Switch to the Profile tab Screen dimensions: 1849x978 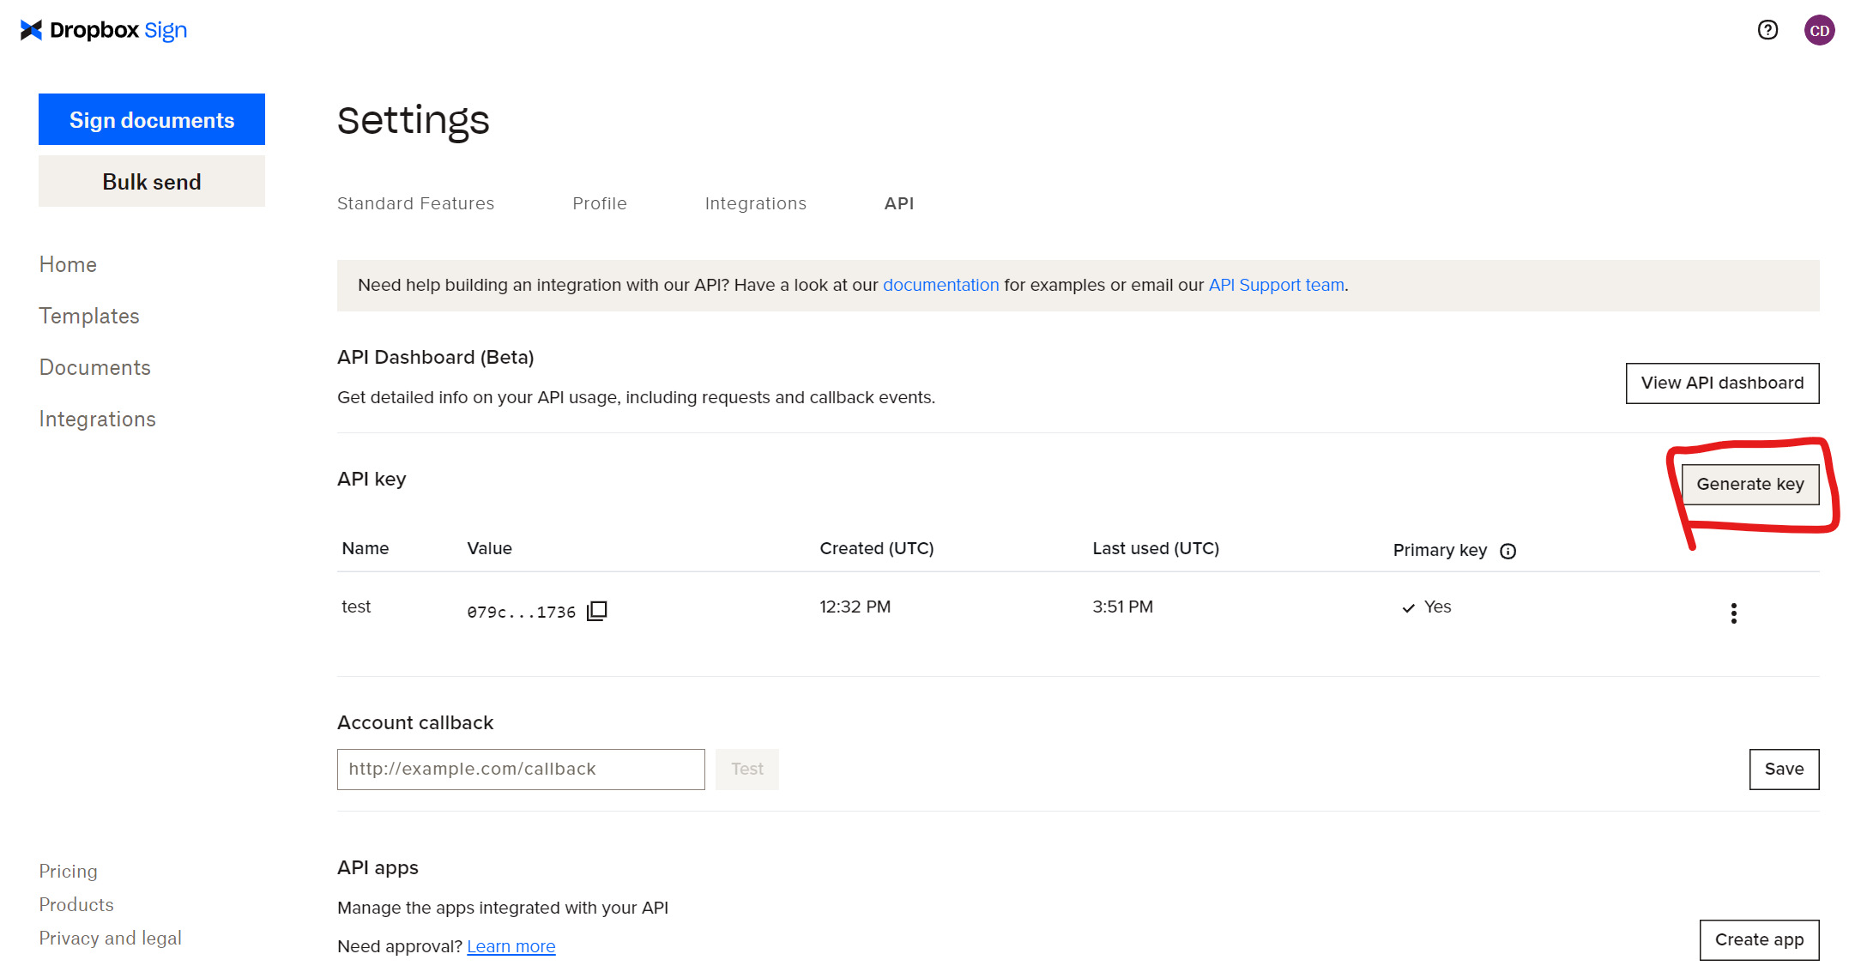(x=599, y=203)
